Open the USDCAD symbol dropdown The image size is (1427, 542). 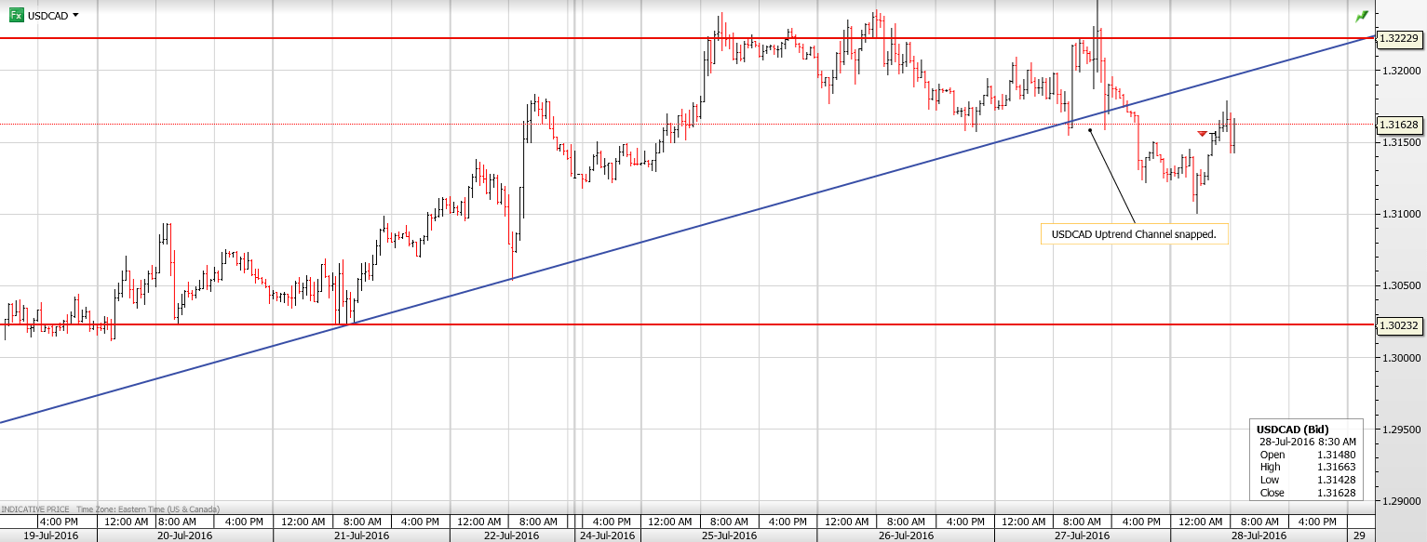(74, 15)
